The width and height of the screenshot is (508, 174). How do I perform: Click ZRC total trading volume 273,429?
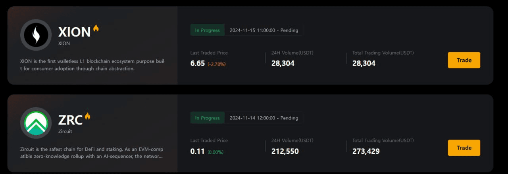click(x=366, y=151)
